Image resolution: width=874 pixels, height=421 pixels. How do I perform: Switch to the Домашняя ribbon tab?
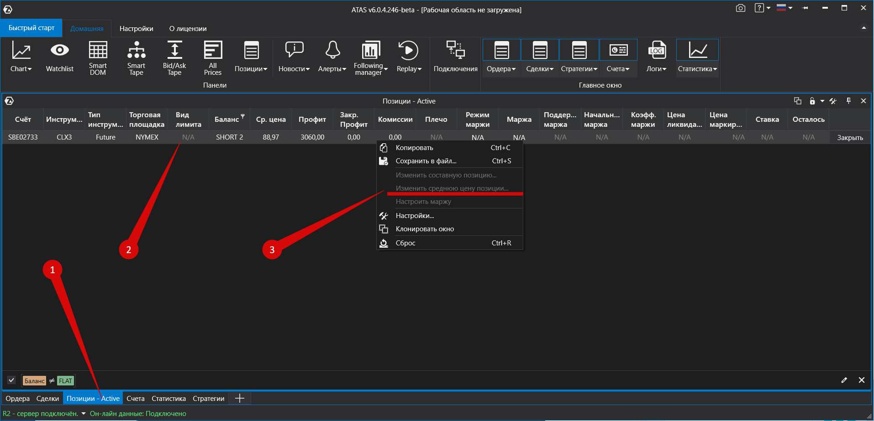coord(87,28)
